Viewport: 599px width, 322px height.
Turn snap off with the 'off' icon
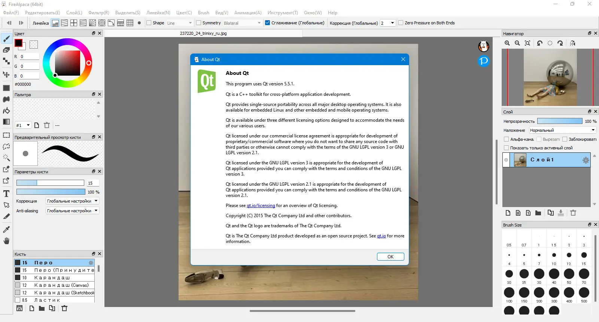(x=55, y=23)
